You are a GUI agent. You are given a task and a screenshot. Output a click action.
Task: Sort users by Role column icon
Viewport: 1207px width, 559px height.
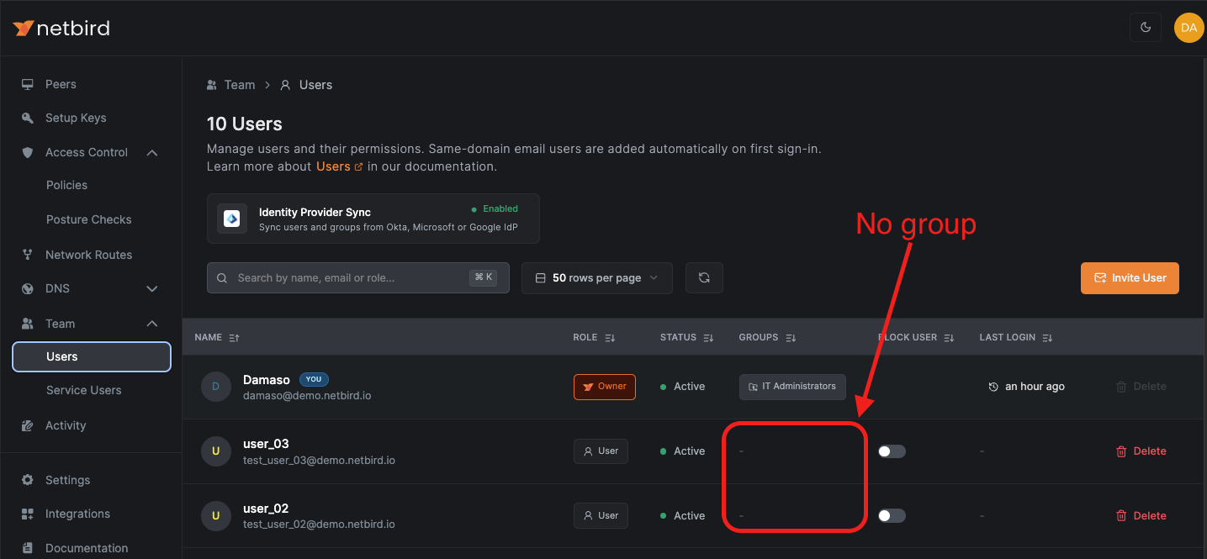point(610,338)
